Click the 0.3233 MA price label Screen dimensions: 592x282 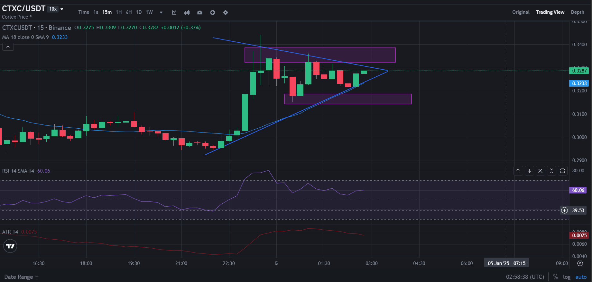pyautogui.click(x=579, y=83)
